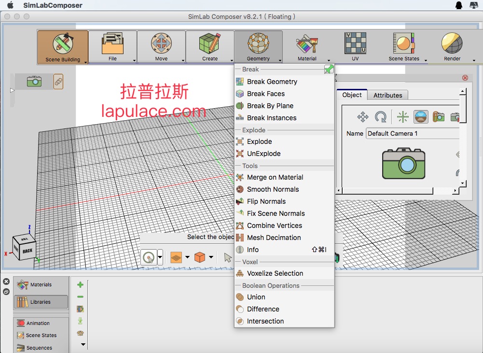Expand the small triangle left of the camera panel
483x353 pixels.
tap(13, 90)
